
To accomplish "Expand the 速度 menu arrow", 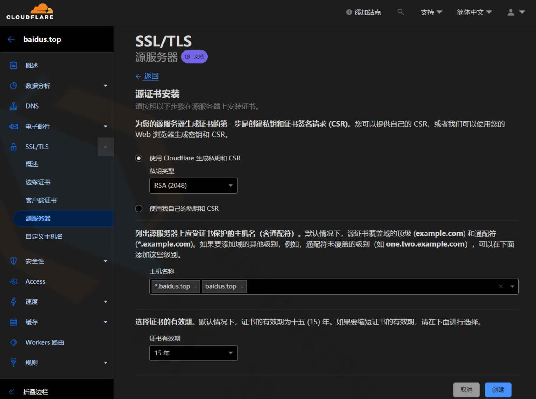I will coord(105,302).
